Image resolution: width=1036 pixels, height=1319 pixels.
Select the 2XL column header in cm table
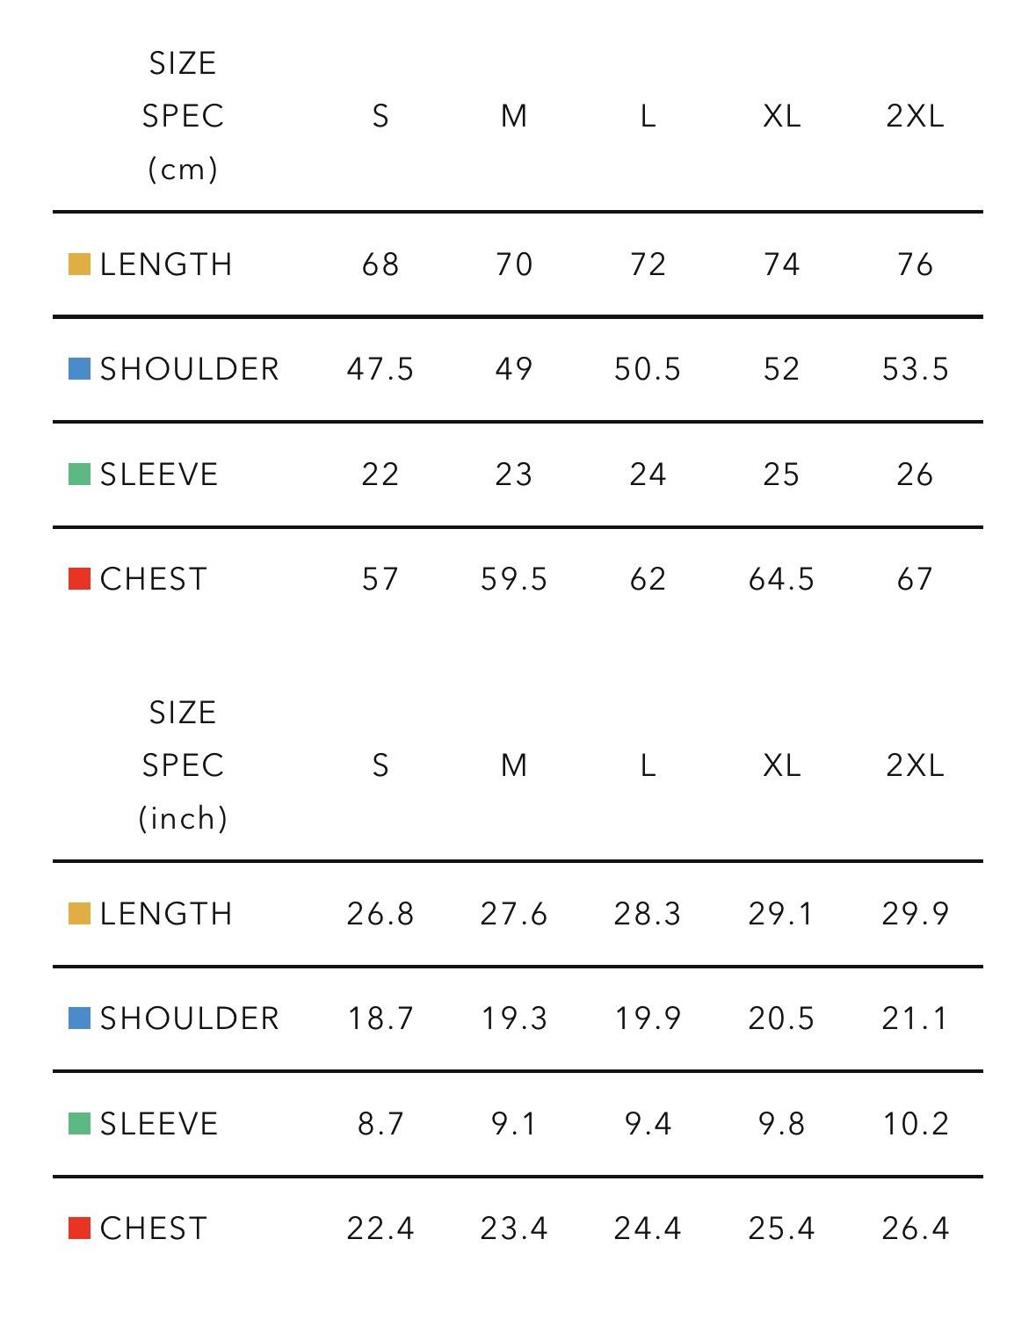tap(915, 116)
